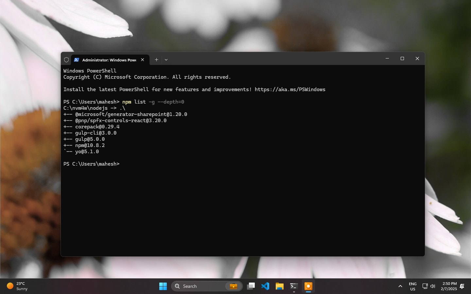The image size is (471, 294).
Task: Click the last PS C:\Users\mahesh> prompt
Action: (92, 164)
